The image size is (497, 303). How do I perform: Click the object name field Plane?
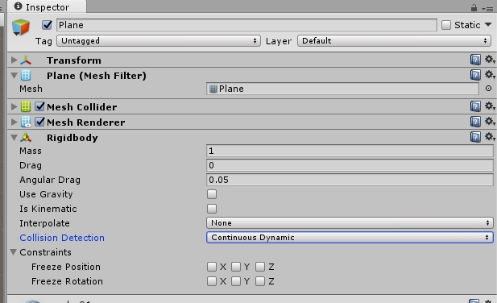click(246, 25)
